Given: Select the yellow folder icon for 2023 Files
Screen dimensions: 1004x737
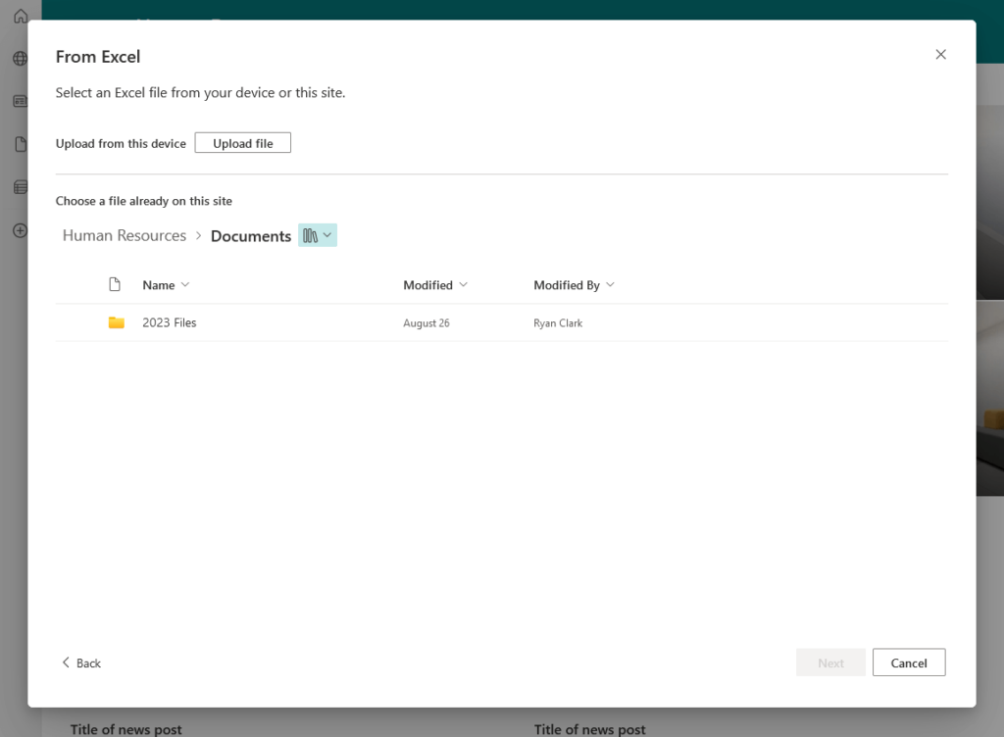Looking at the screenshot, I should pyautogui.click(x=116, y=322).
